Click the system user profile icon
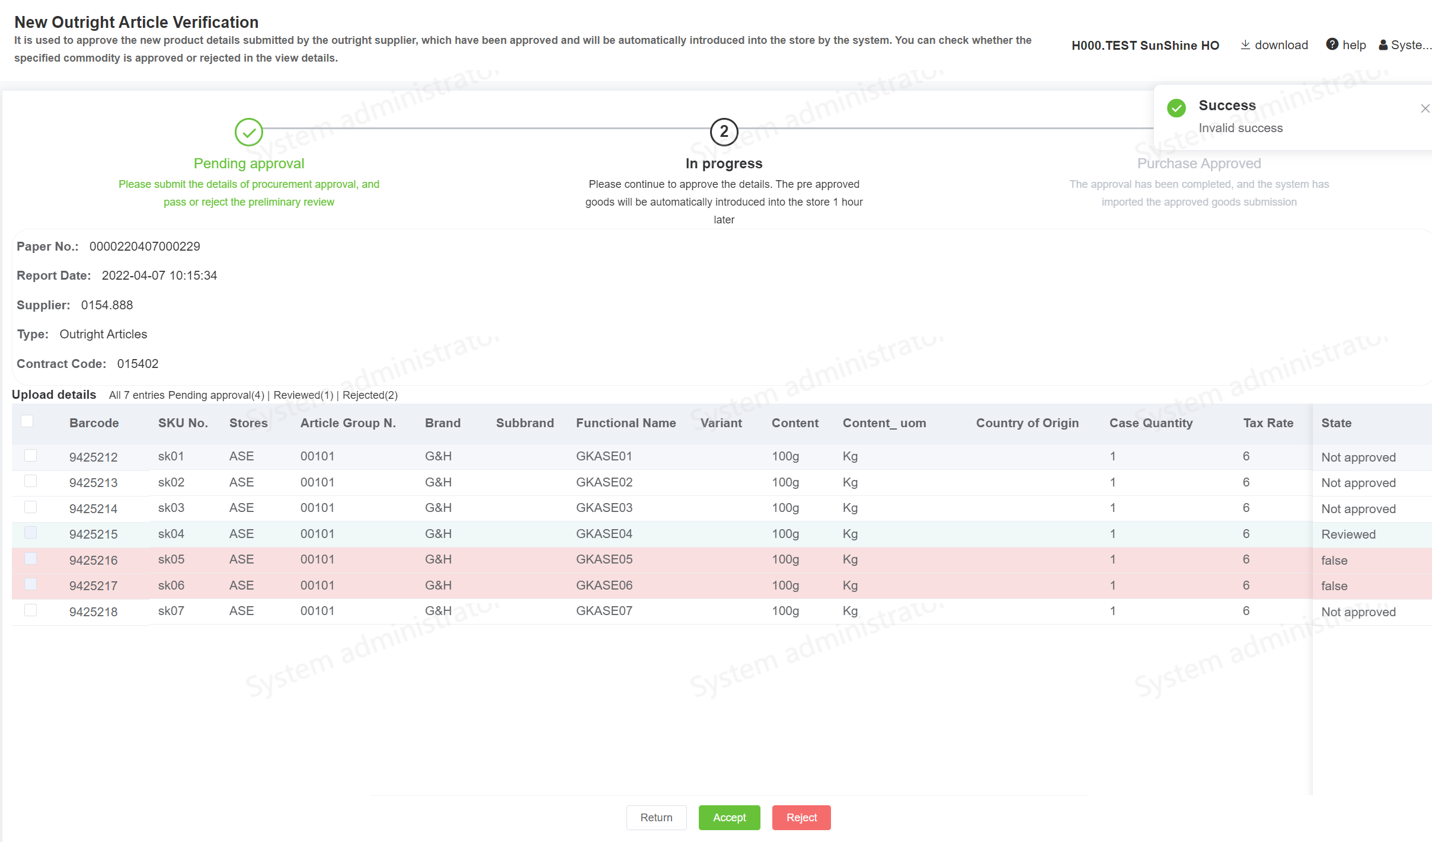This screenshot has height=842, width=1432. click(x=1383, y=45)
